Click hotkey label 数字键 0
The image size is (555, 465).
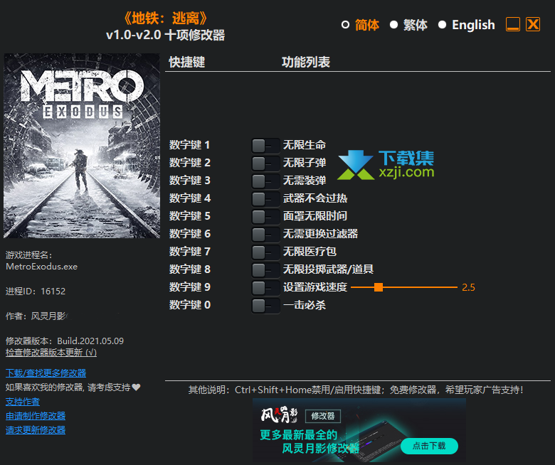coord(190,305)
